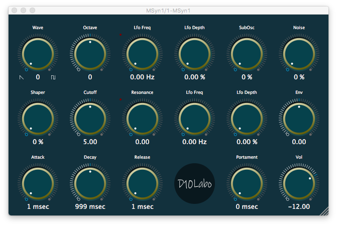The height and width of the screenshot is (226, 337).
Task: Click the SubOsc knob
Action: [x=247, y=54]
